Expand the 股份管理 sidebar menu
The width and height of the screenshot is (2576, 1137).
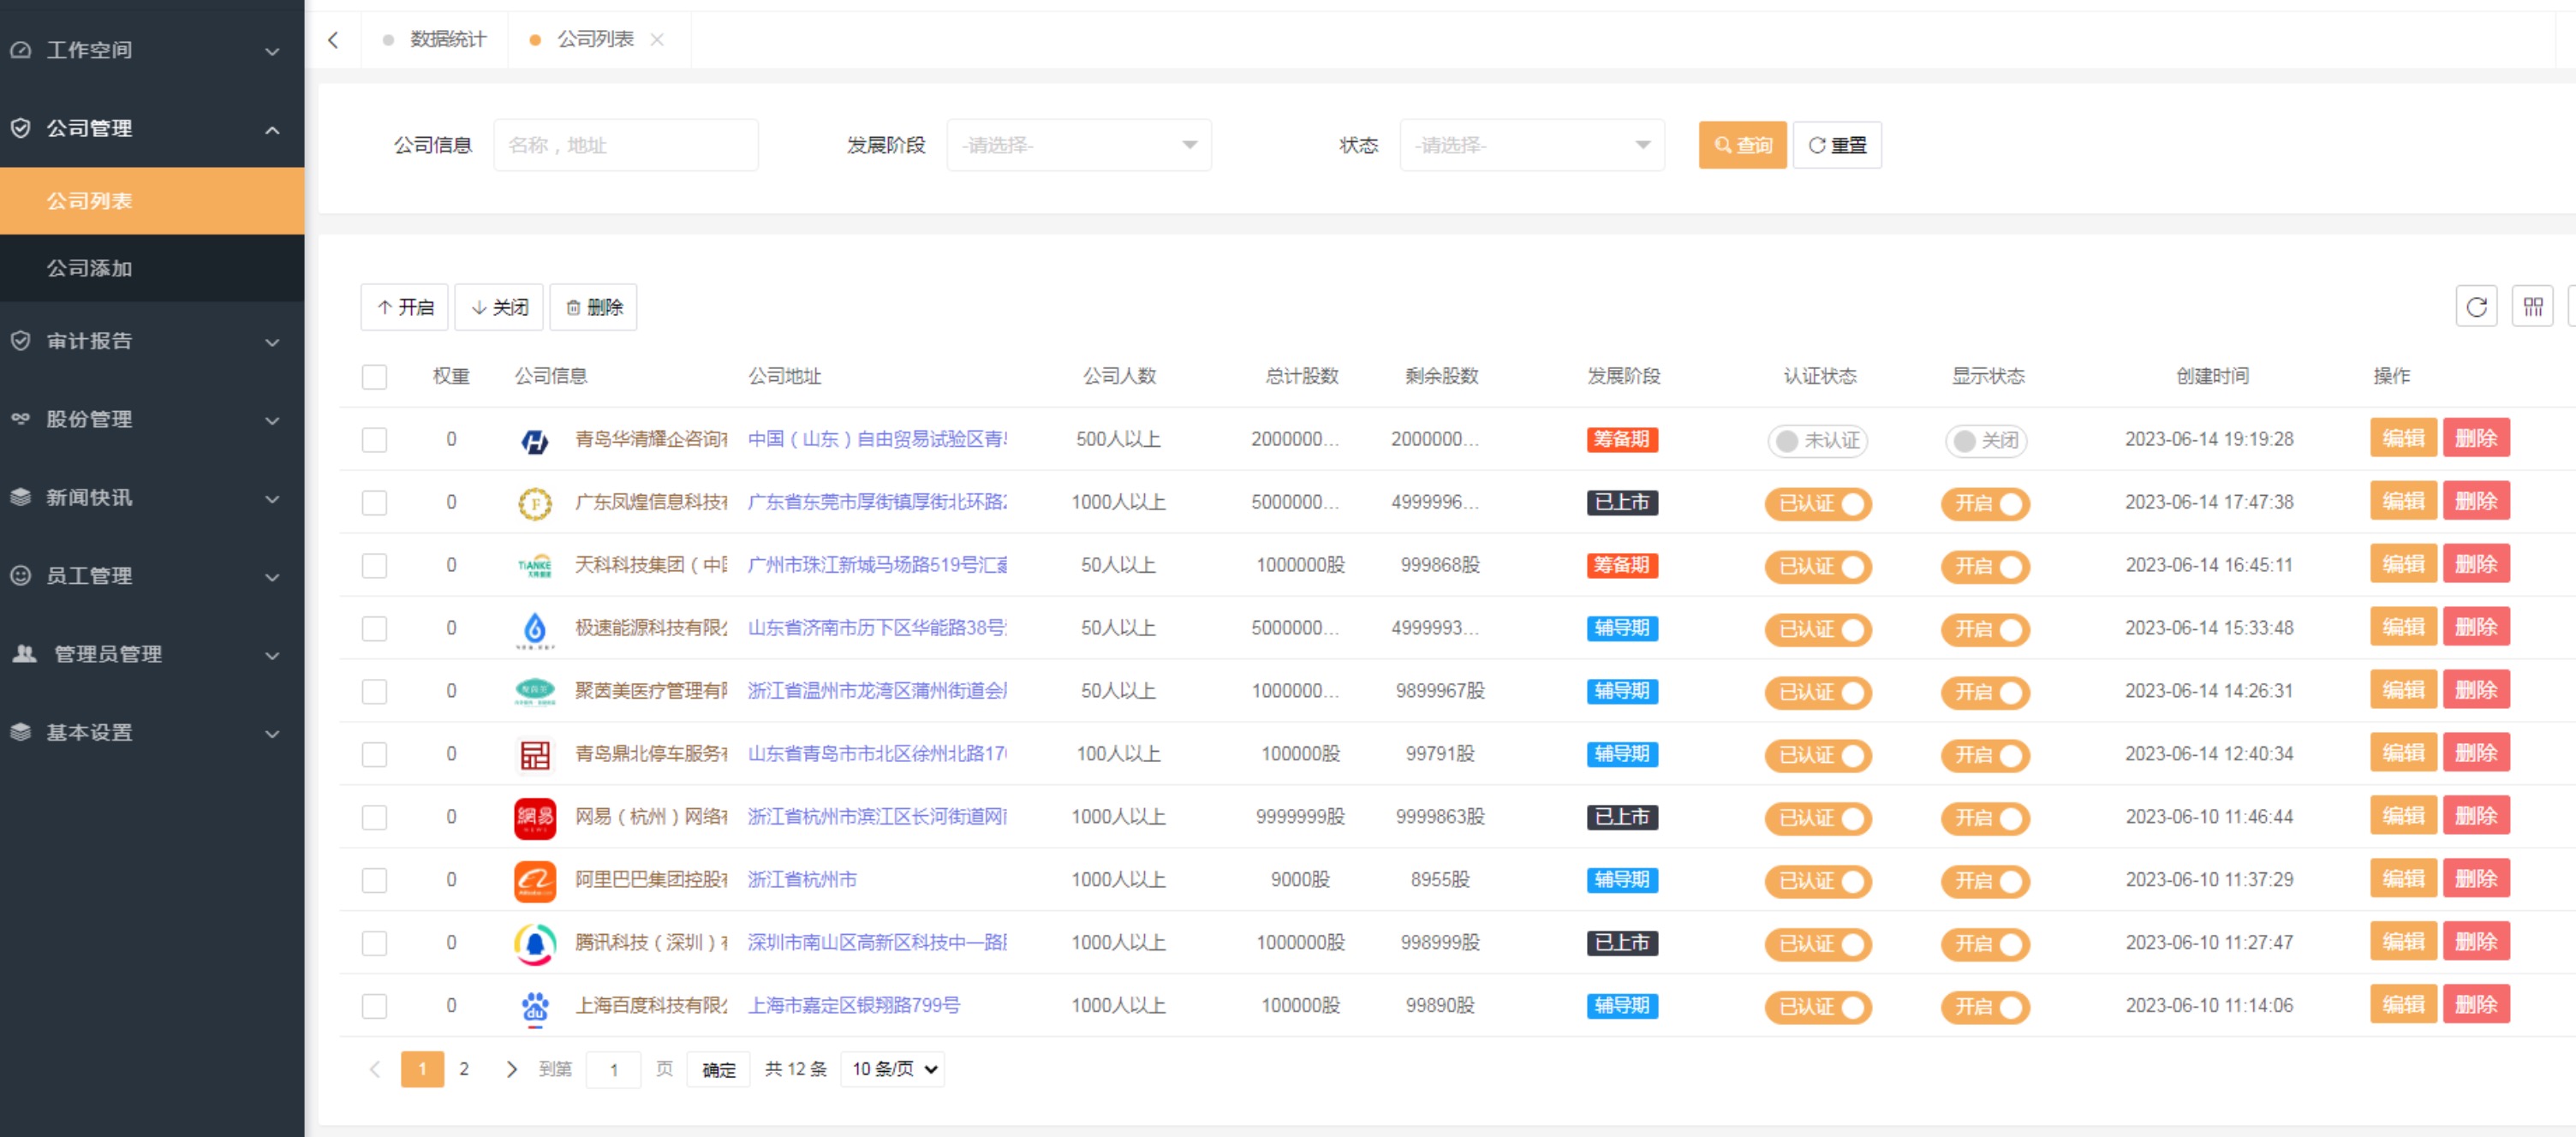coord(152,419)
